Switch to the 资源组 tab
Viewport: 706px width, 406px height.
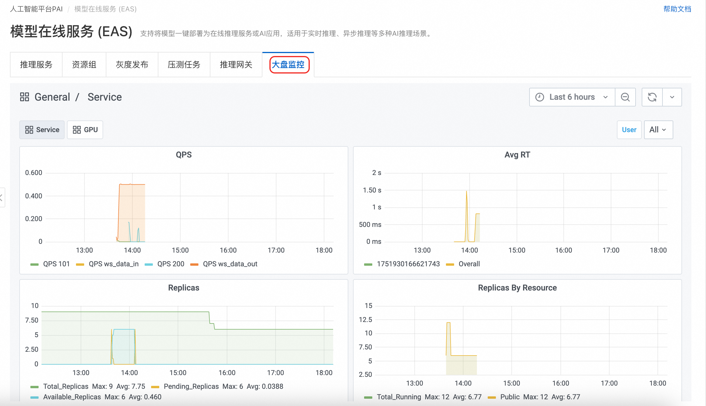tap(84, 64)
